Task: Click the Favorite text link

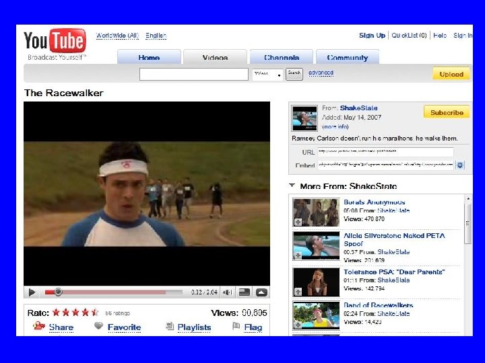Action: click(x=124, y=327)
